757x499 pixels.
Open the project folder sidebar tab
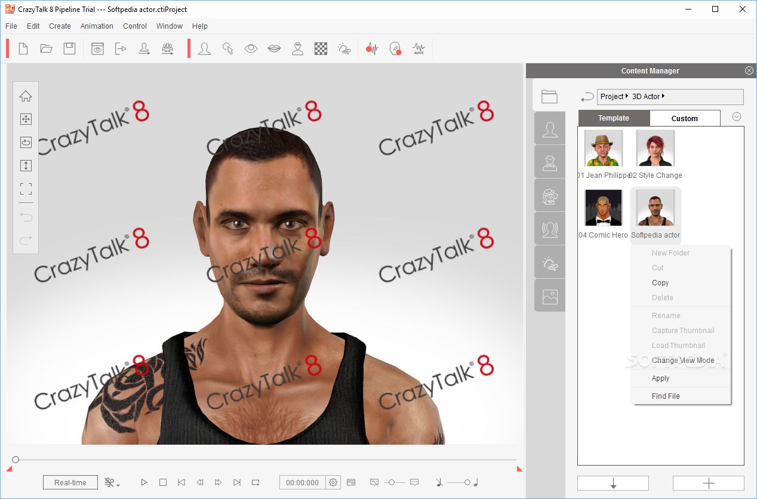point(549,96)
